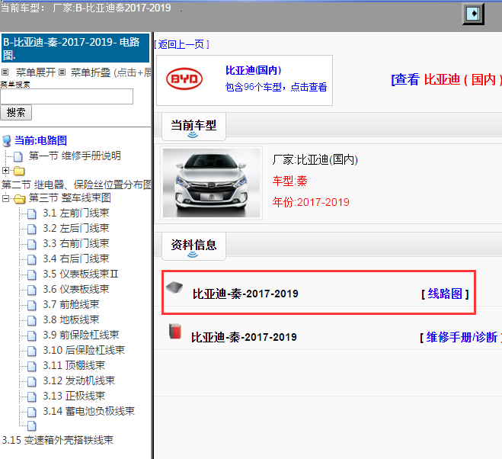Open the 查看 比亚迪(国内) red link
The width and height of the screenshot is (502, 459).
pos(446,79)
